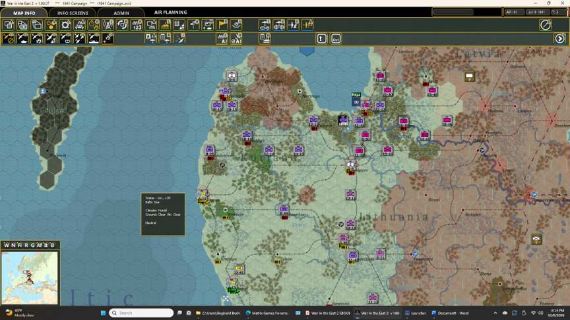Select the dark selected unit counter near Riga
This screenshot has height=320, width=570.
pos(343,120)
